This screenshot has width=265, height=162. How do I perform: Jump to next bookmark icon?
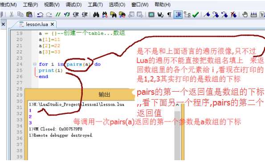[x=216, y=15]
